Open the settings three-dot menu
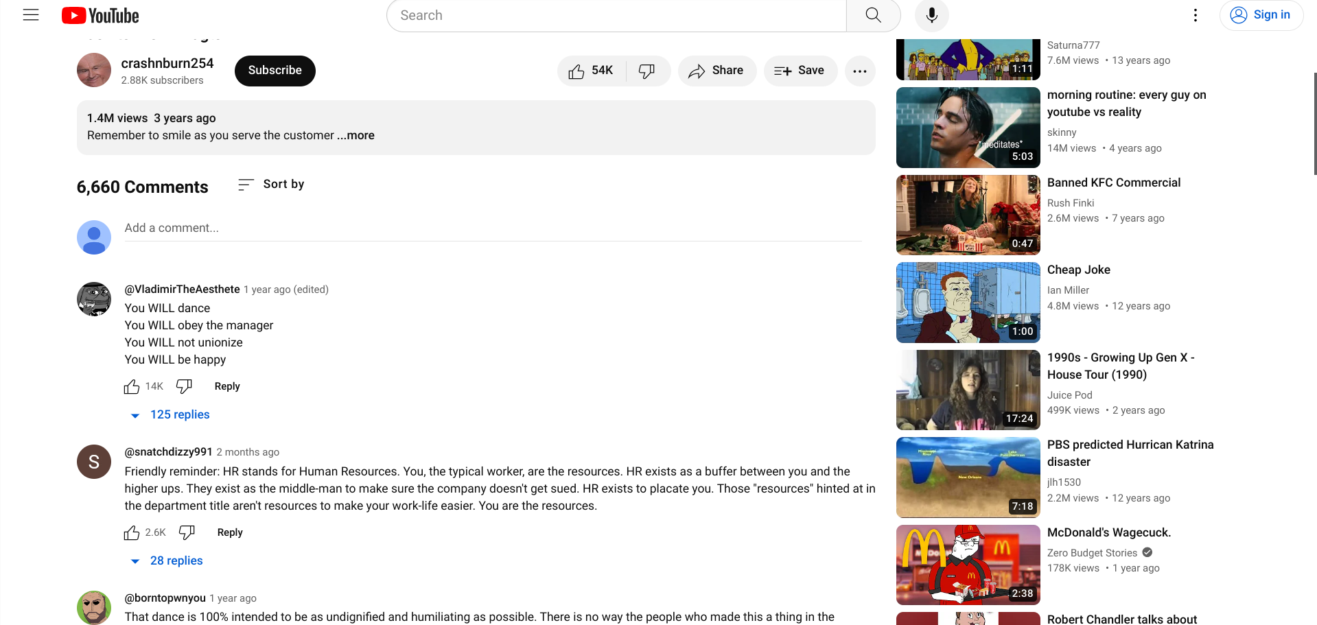 click(1195, 15)
